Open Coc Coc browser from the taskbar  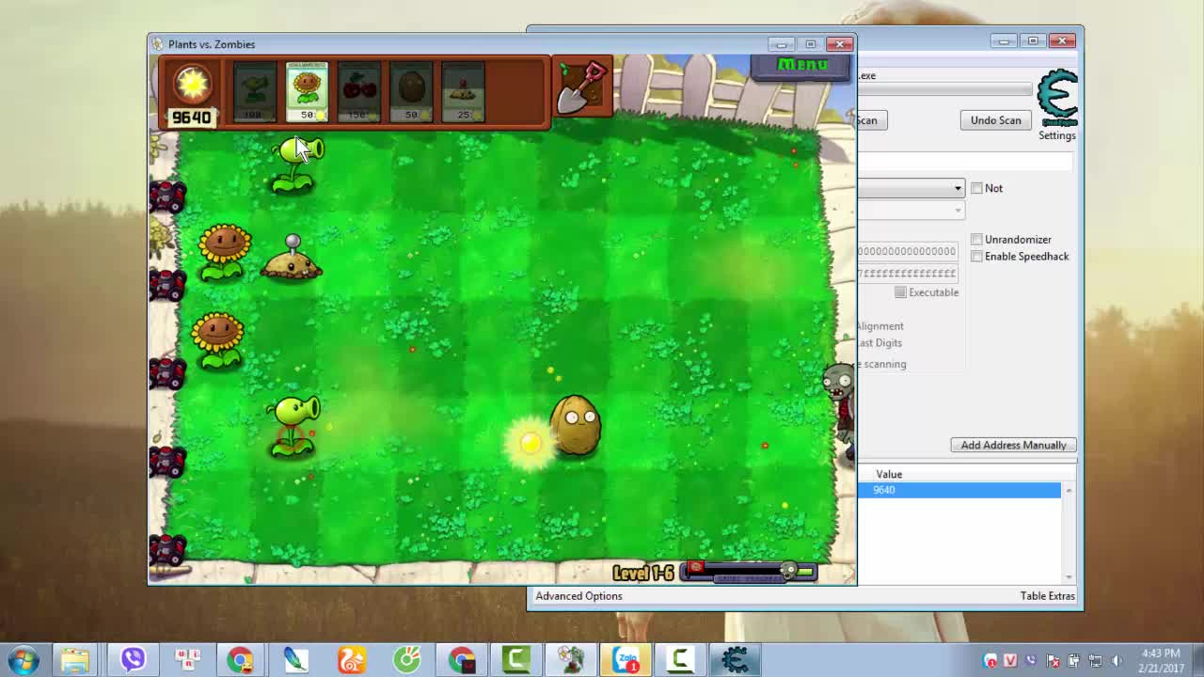tap(406, 659)
